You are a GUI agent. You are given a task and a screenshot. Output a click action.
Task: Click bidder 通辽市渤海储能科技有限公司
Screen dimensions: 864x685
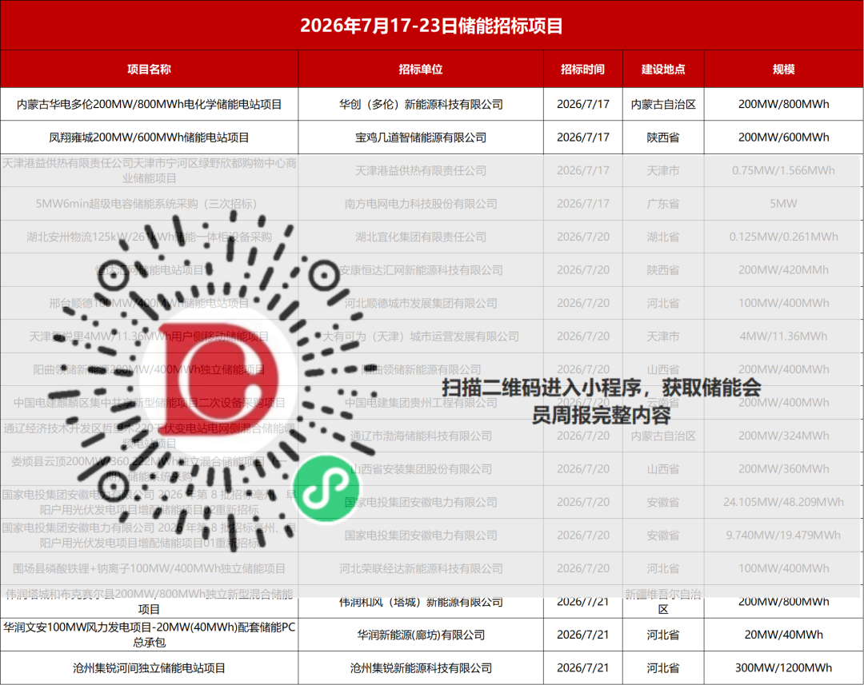(x=421, y=436)
